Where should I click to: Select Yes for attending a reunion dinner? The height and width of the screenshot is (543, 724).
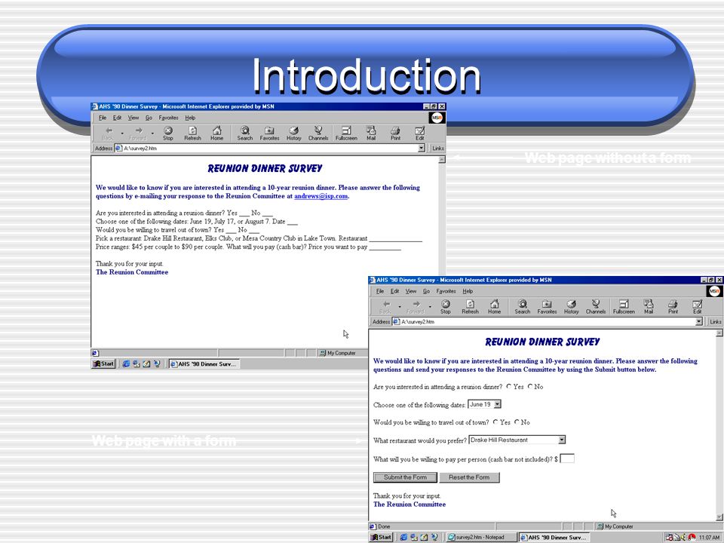click(x=508, y=386)
